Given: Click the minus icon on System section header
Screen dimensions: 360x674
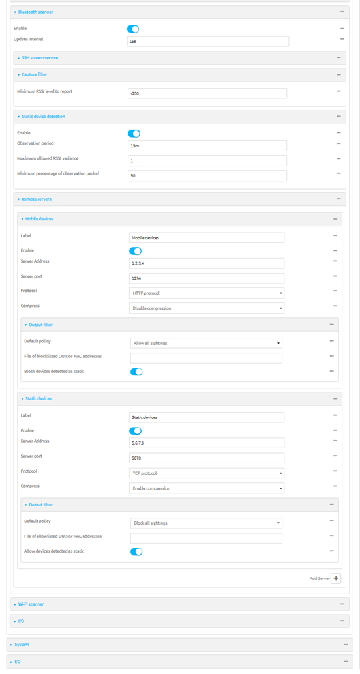Looking at the screenshot, I should coord(346,645).
